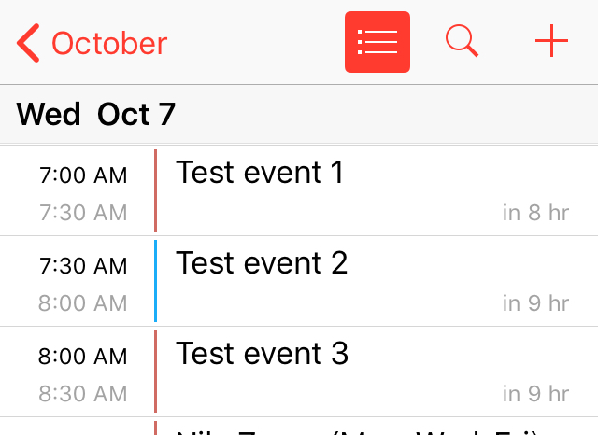This screenshot has width=598, height=435.
Task: Tap the back chevron arrow
Action: tap(28, 43)
